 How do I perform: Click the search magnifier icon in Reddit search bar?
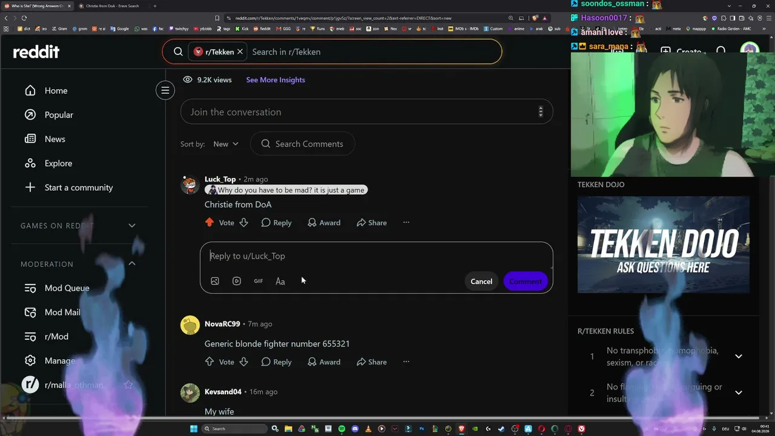pos(178,52)
